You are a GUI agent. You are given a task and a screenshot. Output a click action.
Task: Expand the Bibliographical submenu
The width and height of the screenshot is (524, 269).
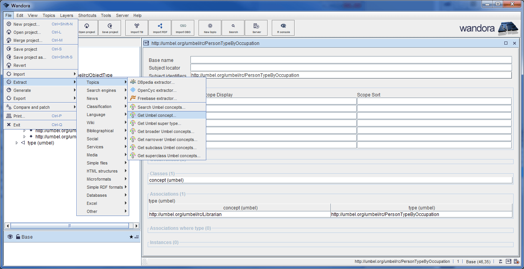[x=103, y=131]
